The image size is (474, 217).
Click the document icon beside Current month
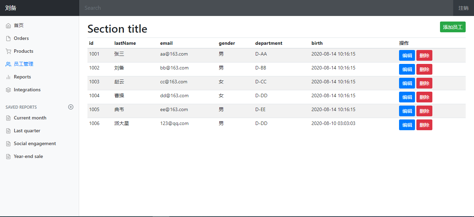click(x=8, y=118)
